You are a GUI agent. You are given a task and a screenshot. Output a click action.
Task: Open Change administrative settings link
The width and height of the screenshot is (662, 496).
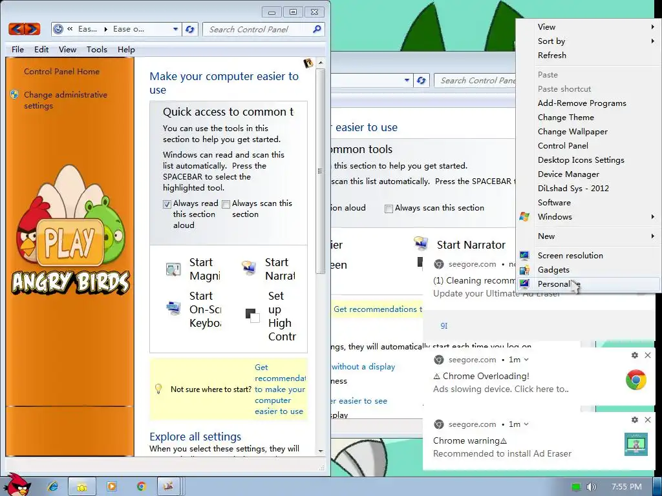pos(65,100)
